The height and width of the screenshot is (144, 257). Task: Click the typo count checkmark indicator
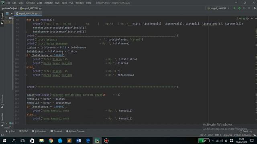click(246, 19)
